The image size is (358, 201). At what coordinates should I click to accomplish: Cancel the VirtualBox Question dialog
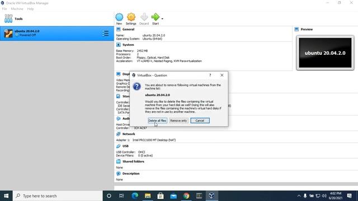[200, 121]
